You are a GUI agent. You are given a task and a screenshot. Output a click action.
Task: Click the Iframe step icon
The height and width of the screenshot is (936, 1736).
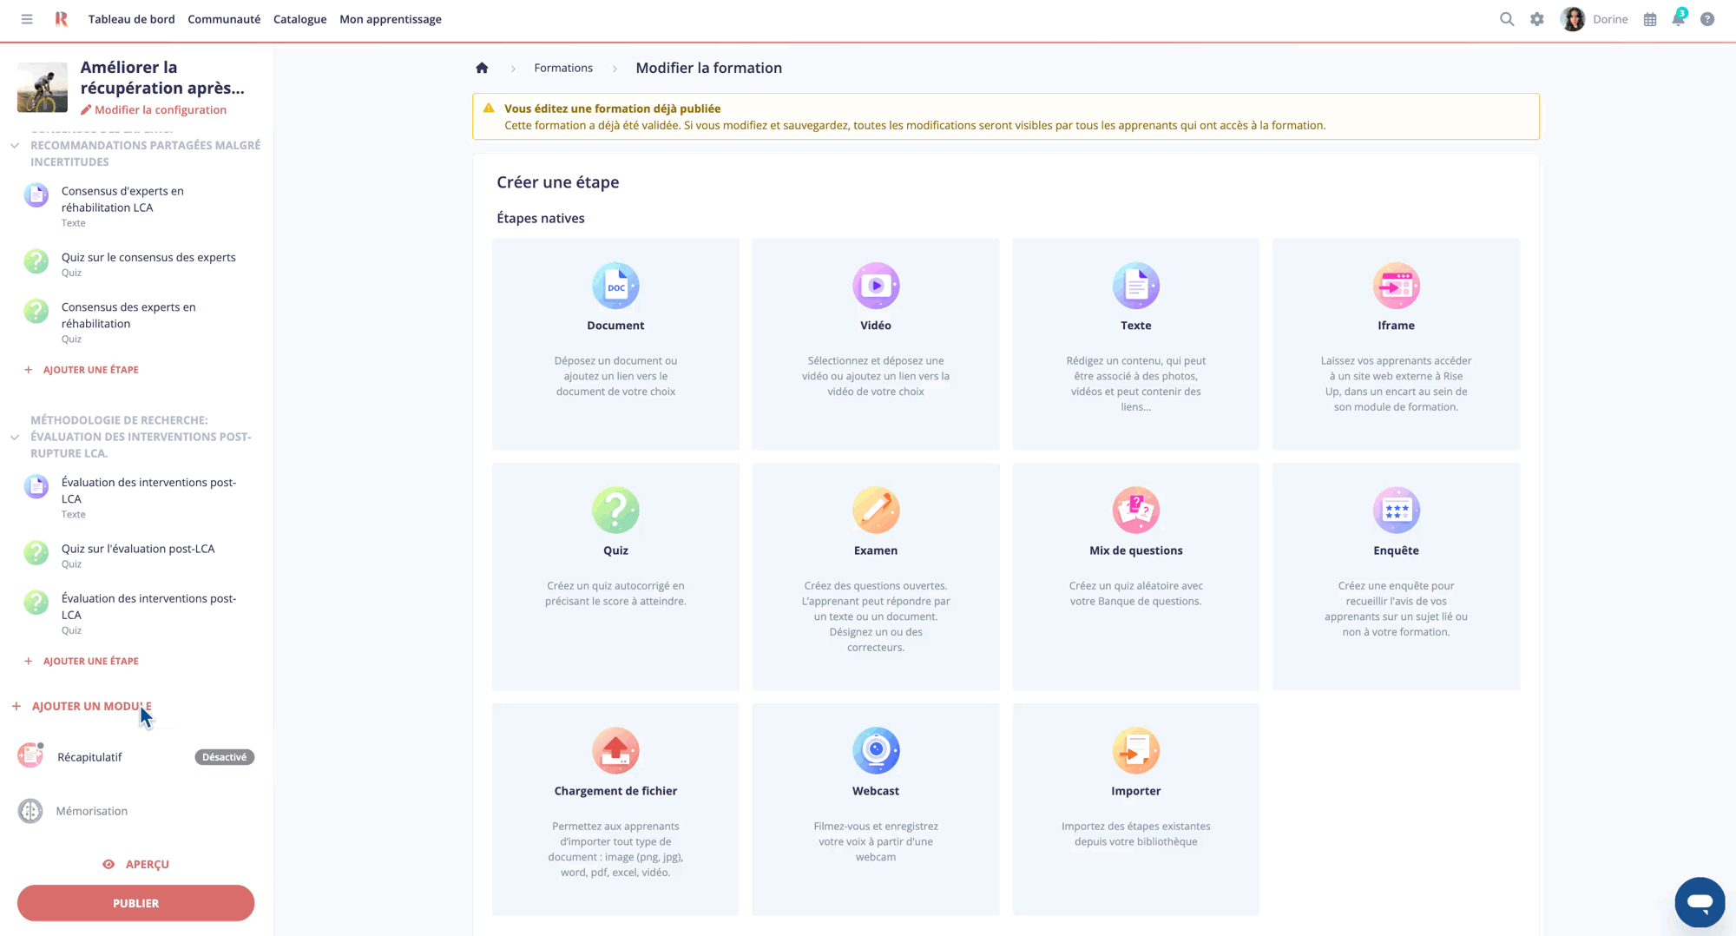tap(1396, 286)
